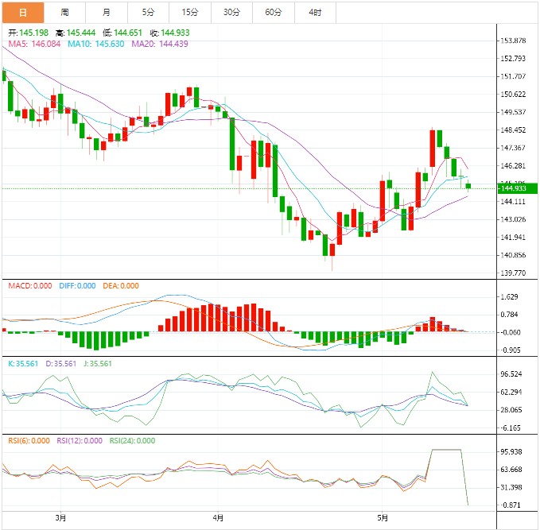540x530 pixels.
Task: Click the green 144.933 current price tag
Action: click(518, 188)
